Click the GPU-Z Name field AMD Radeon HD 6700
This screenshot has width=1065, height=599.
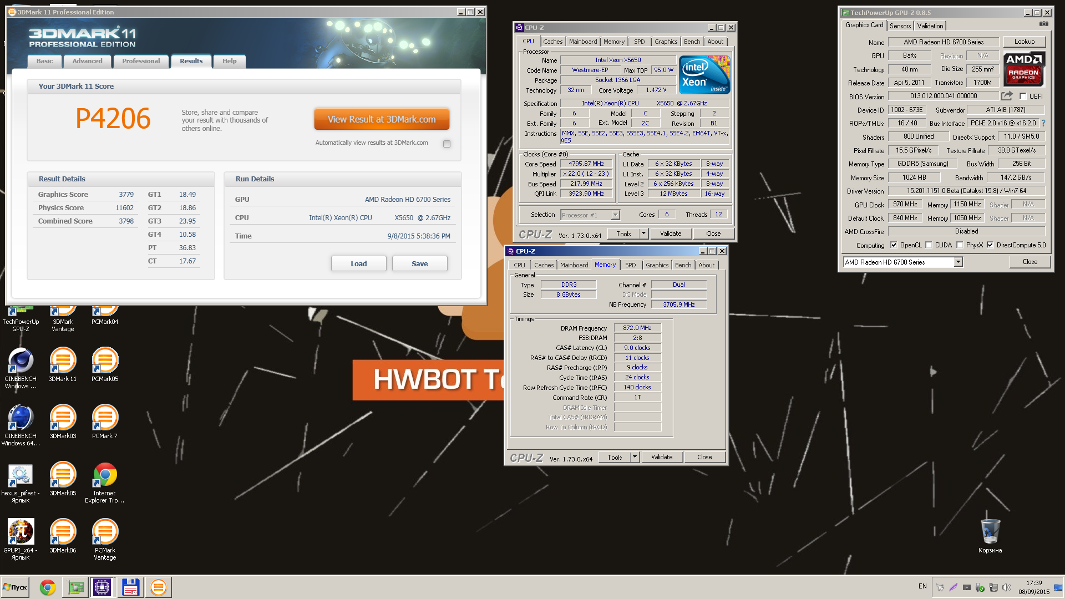944,42
